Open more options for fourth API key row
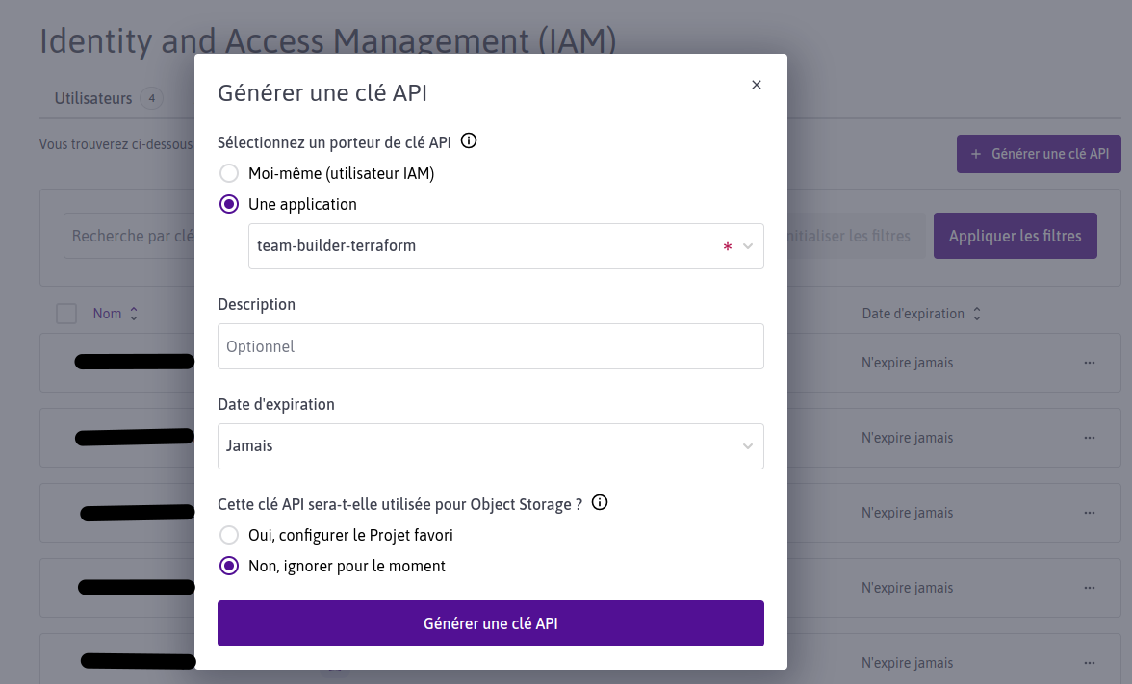The width and height of the screenshot is (1132, 684). pos(1090,588)
